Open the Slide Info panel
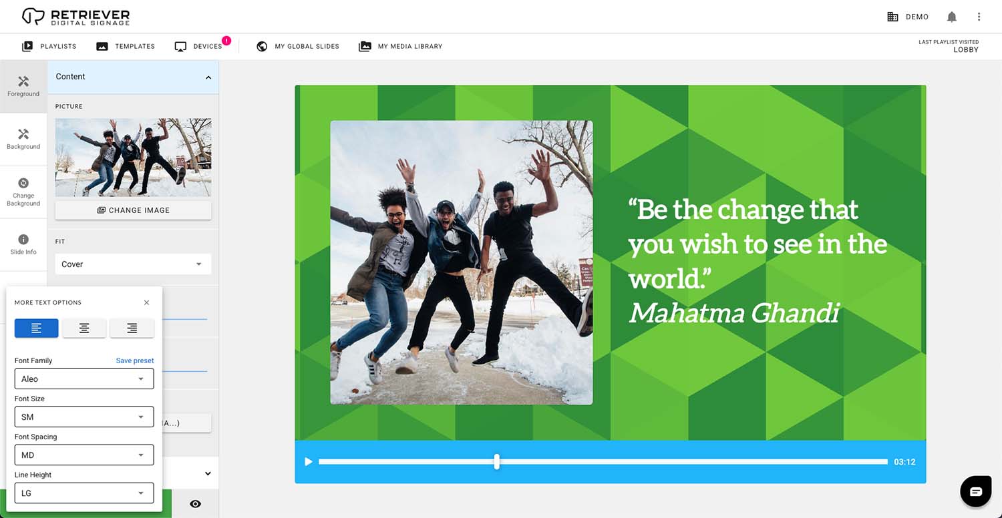The height and width of the screenshot is (518, 1002). click(23, 244)
